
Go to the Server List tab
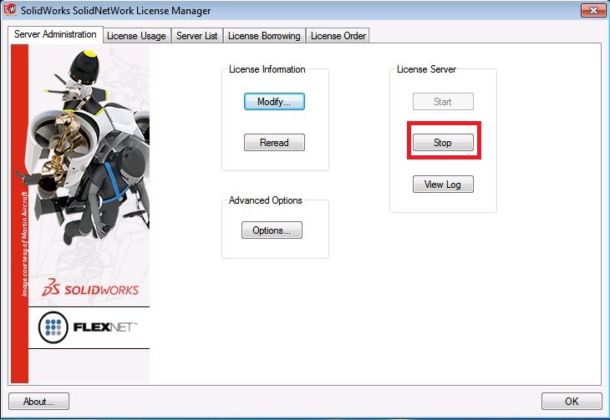click(x=196, y=35)
